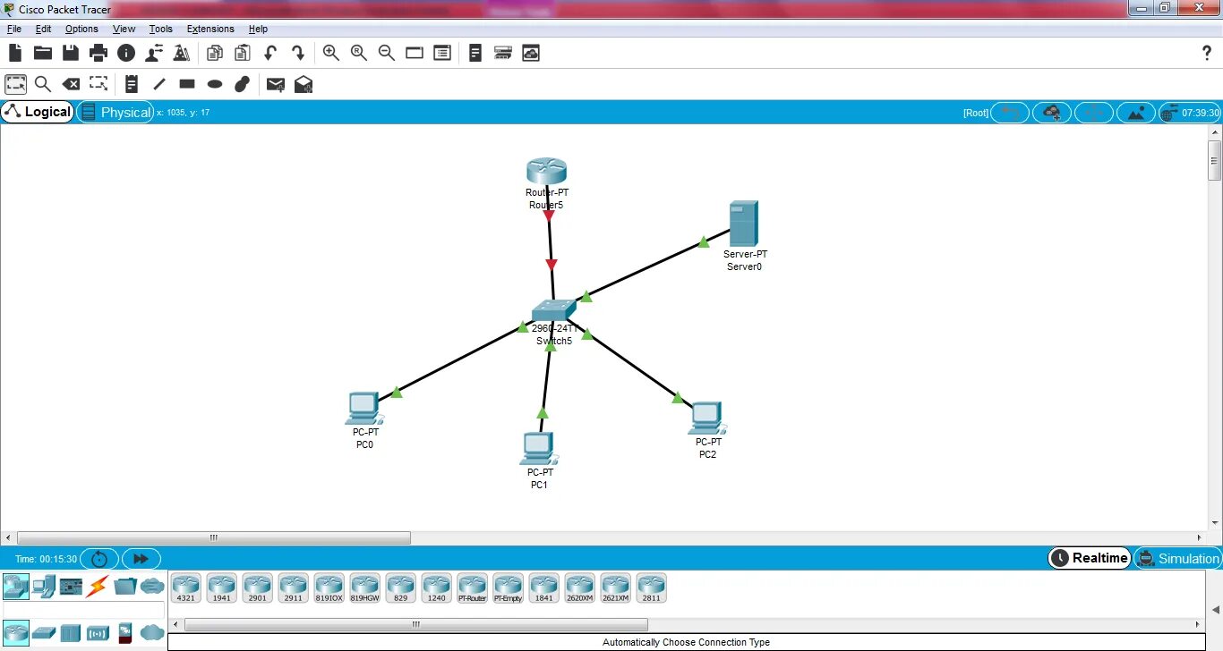Open the File menu
The width and height of the screenshot is (1223, 651).
pos(14,29)
